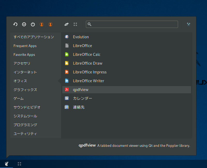Image resolution: width=207 pixels, height=168 pixels.
Task: Launch LibreOffice Impress
Action: coord(127,72)
